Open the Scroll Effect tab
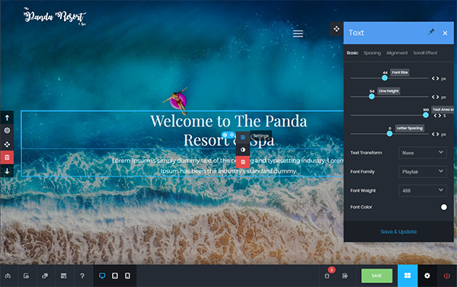The height and width of the screenshot is (287, 457). [x=425, y=53]
